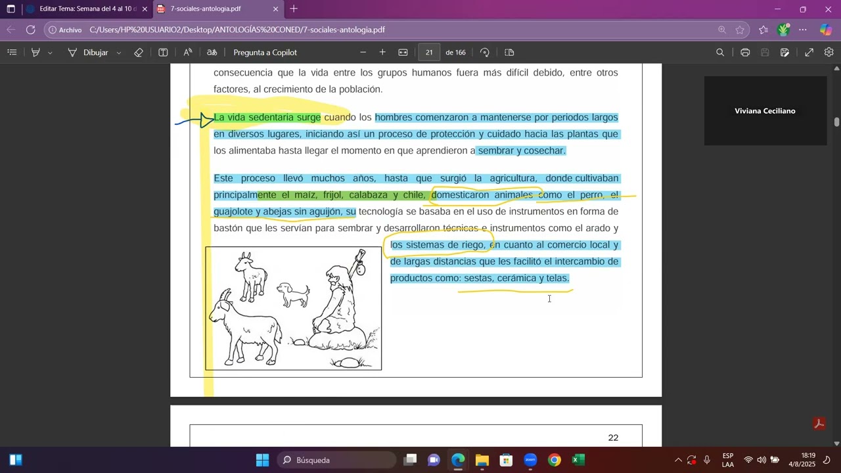Open the PDF table of contents panel
Image resolution: width=841 pixels, height=473 pixels.
(x=12, y=53)
